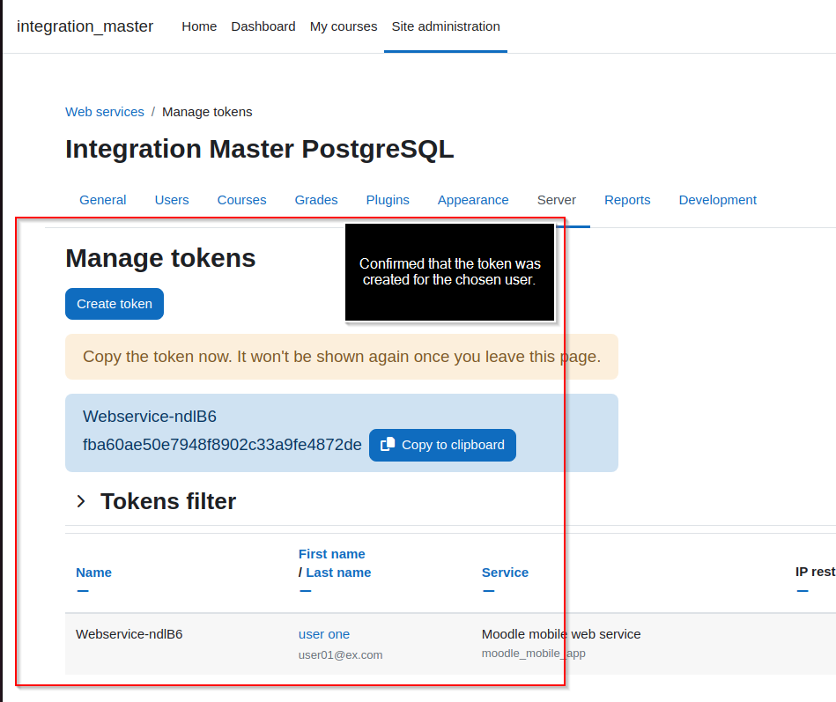Expand the Tokens filter chevron

click(80, 501)
